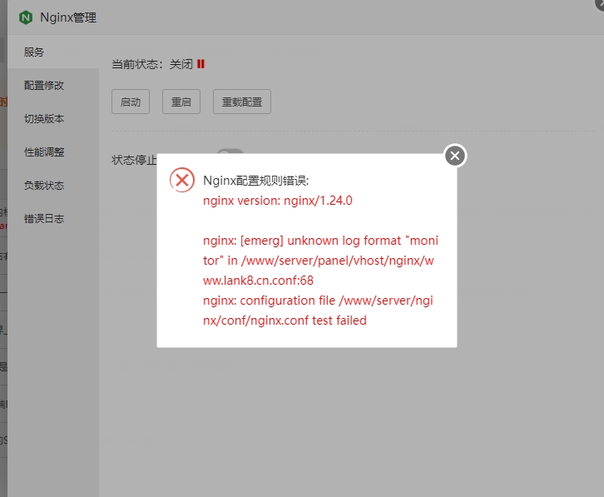Open the 配置修改 tab
Viewport: 604px width, 497px height.
click(53, 85)
